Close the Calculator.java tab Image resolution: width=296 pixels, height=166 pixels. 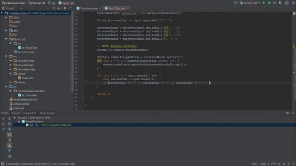[99, 8]
